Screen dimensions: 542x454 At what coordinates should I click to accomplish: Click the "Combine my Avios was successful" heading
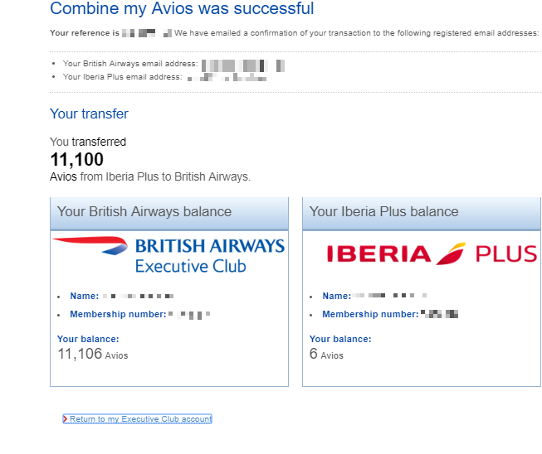(x=182, y=10)
